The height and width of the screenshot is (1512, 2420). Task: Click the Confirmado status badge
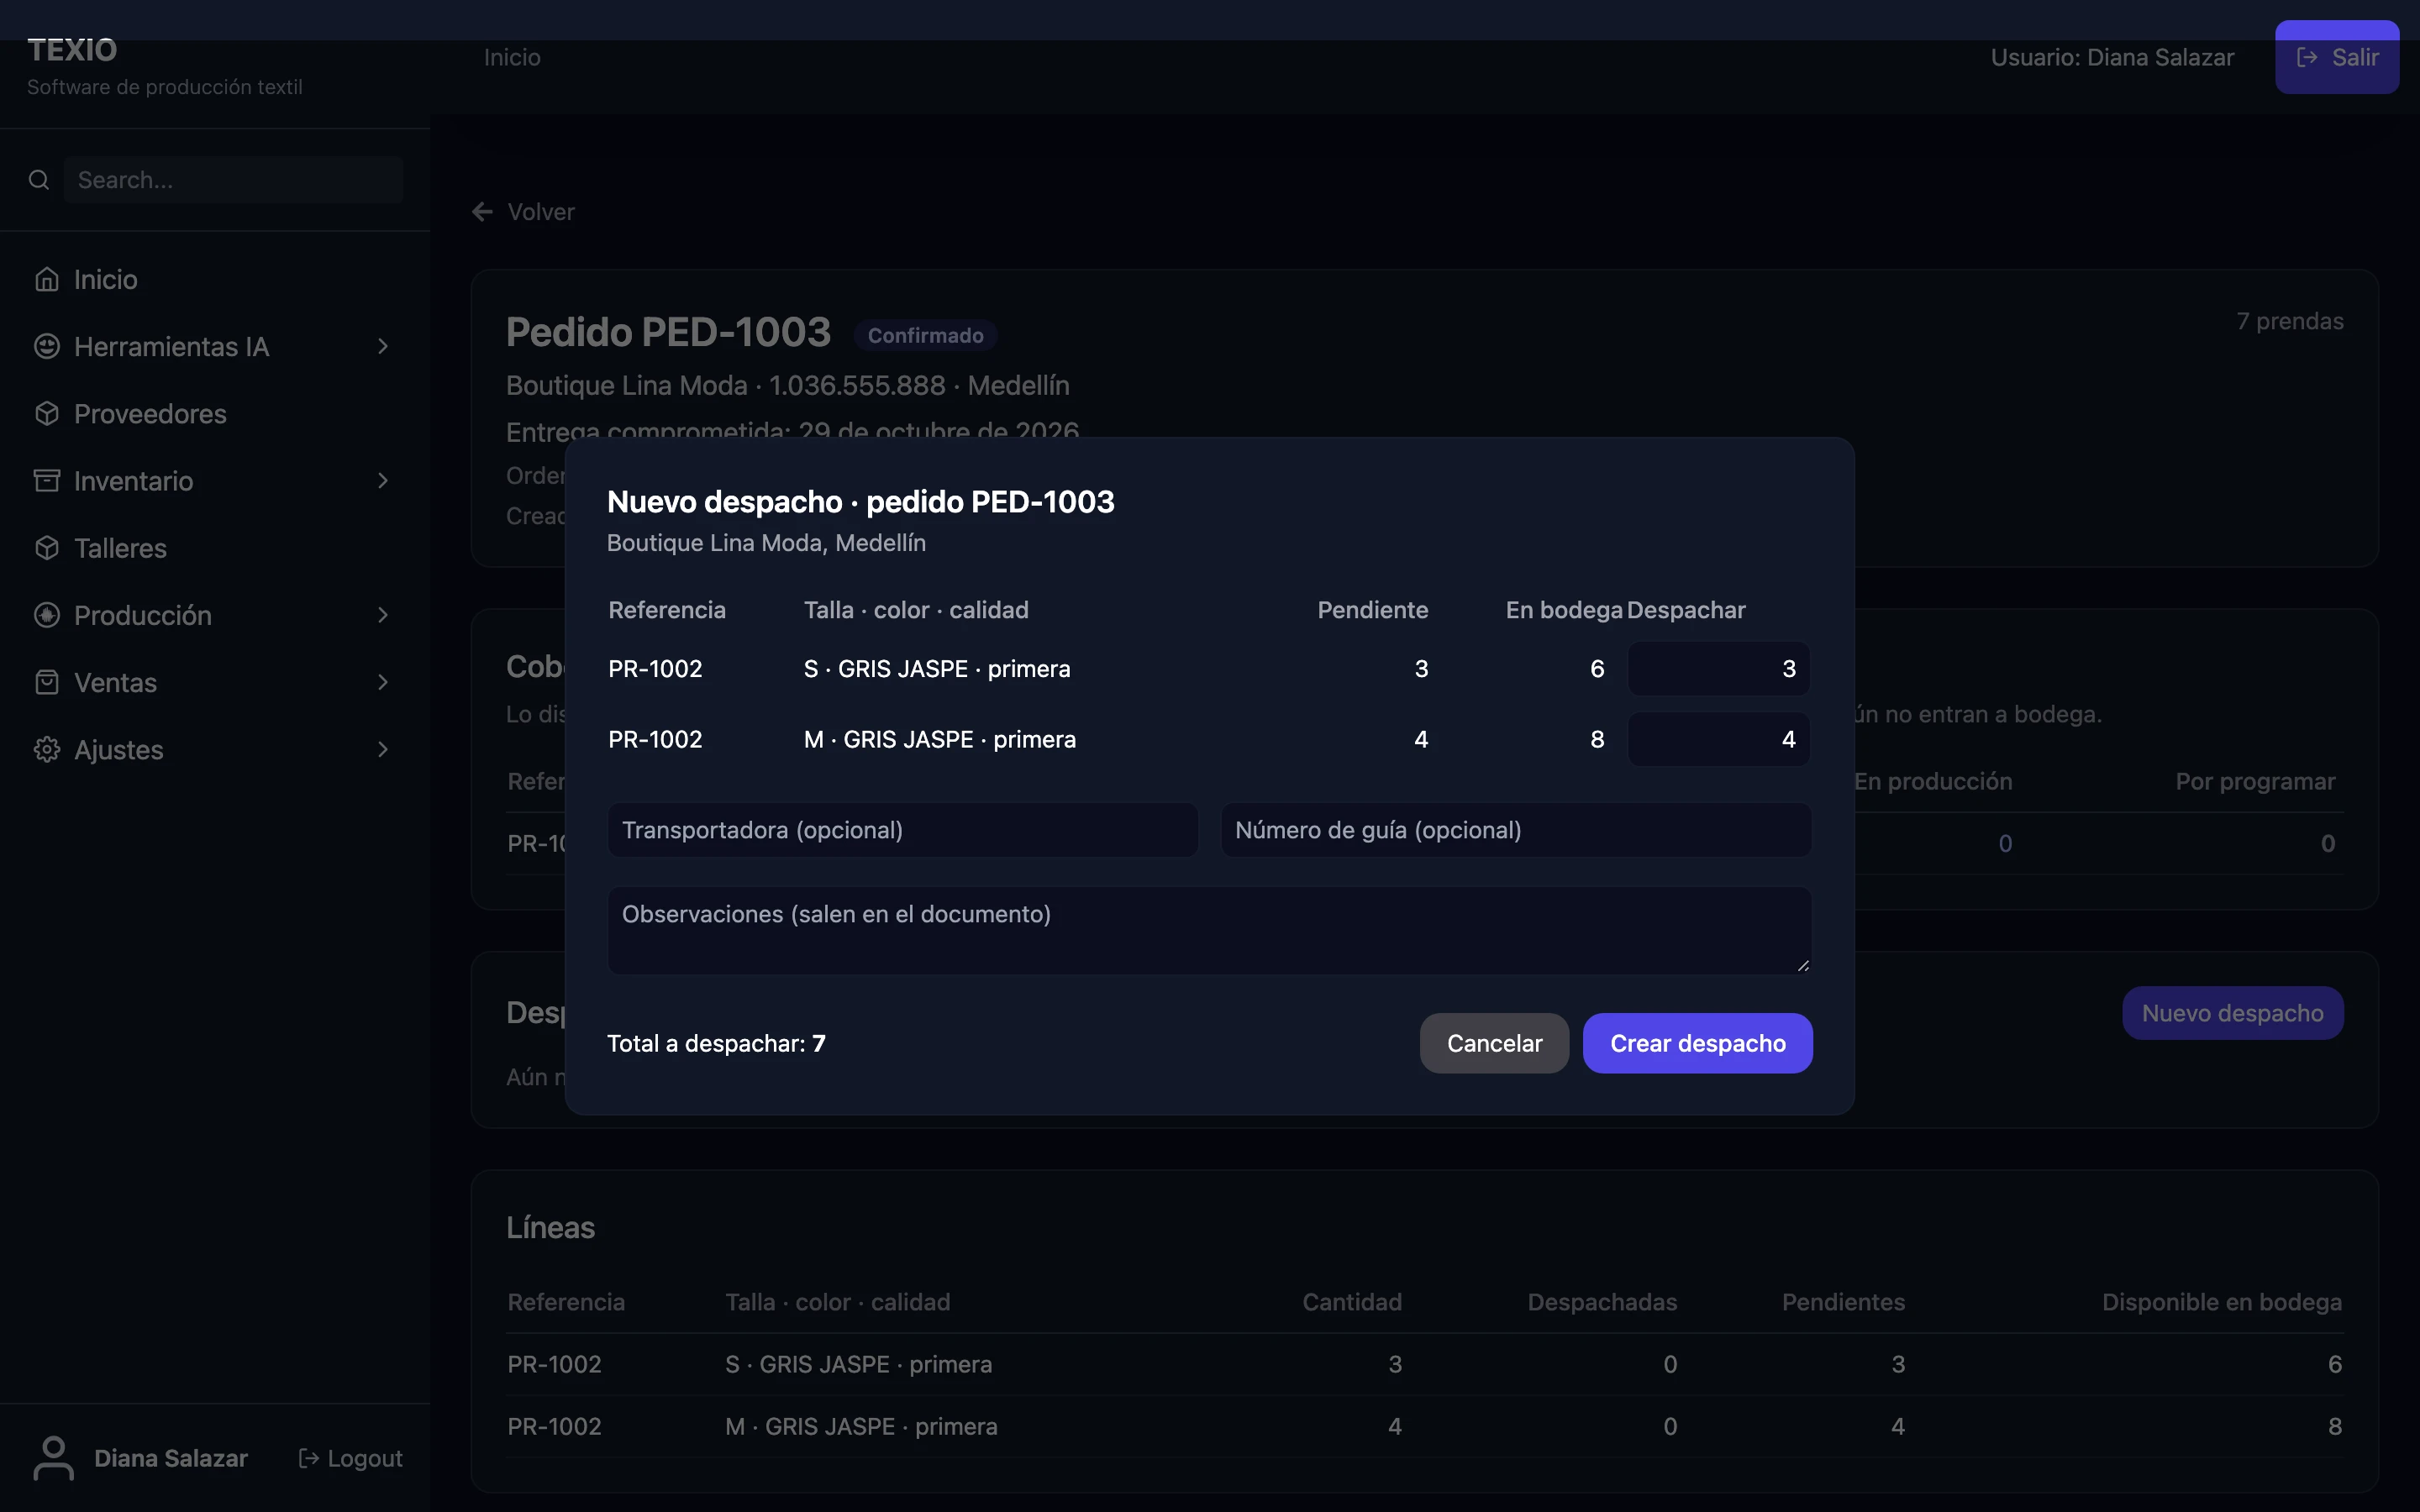click(x=925, y=335)
